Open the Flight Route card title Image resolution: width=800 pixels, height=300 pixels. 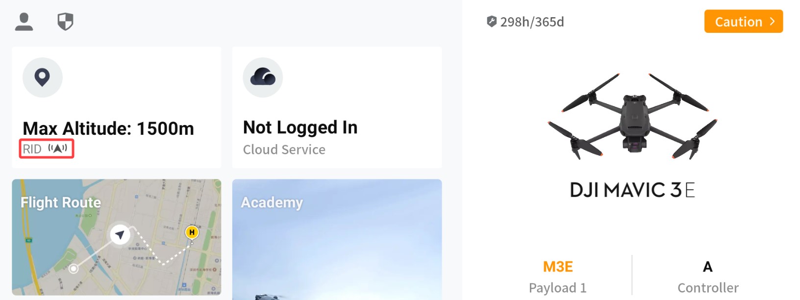pos(61,202)
